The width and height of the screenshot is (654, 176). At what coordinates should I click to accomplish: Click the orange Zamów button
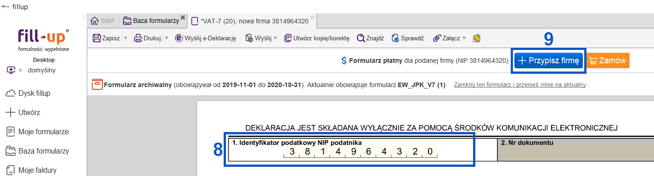(608, 60)
